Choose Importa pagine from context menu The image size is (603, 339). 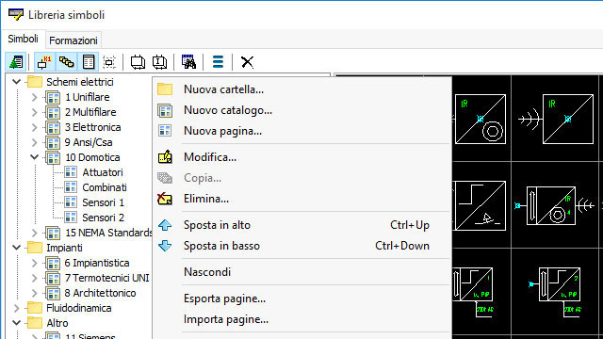pos(301,319)
